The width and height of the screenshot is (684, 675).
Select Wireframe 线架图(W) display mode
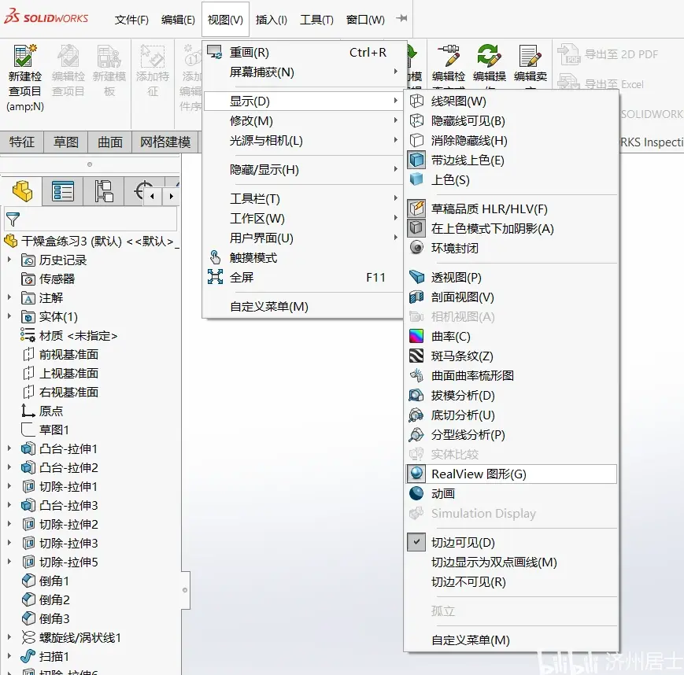coord(512,101)
